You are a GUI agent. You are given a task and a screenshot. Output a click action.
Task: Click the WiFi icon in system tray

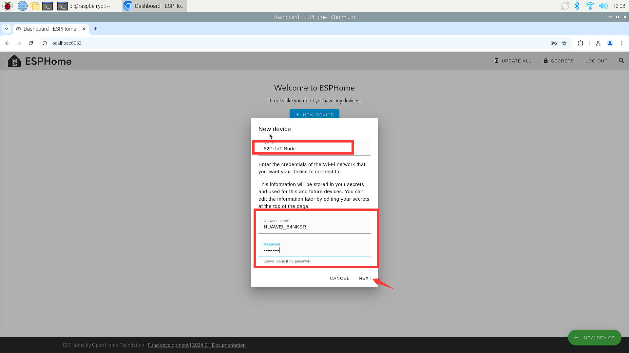click(x=590, y=6)
